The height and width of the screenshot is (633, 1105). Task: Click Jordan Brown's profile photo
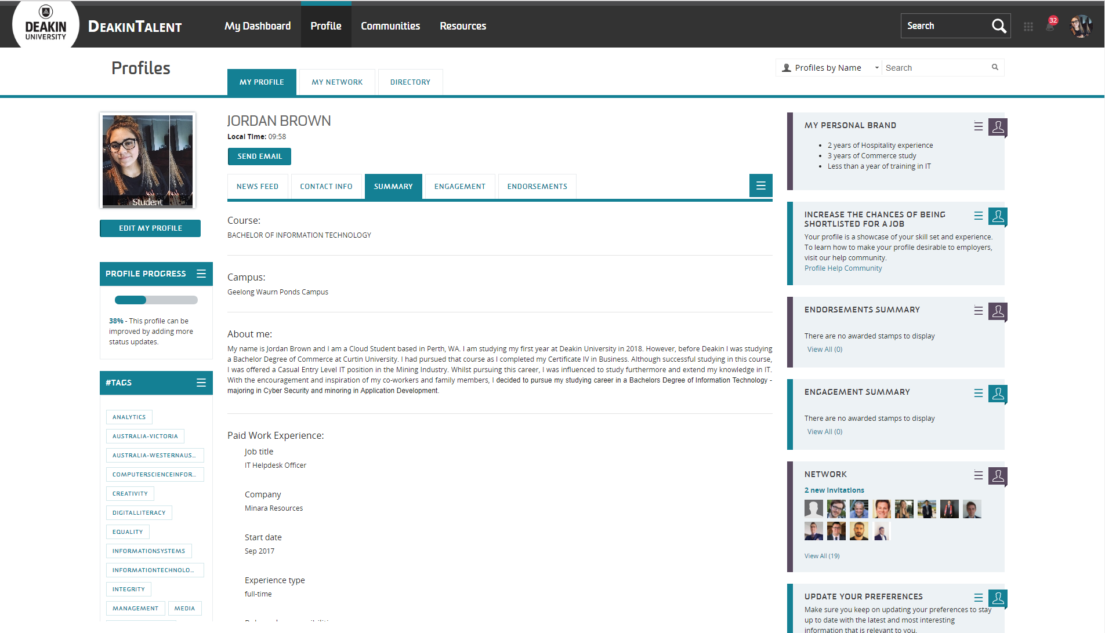pyautogui.click(x=147, y=161)
